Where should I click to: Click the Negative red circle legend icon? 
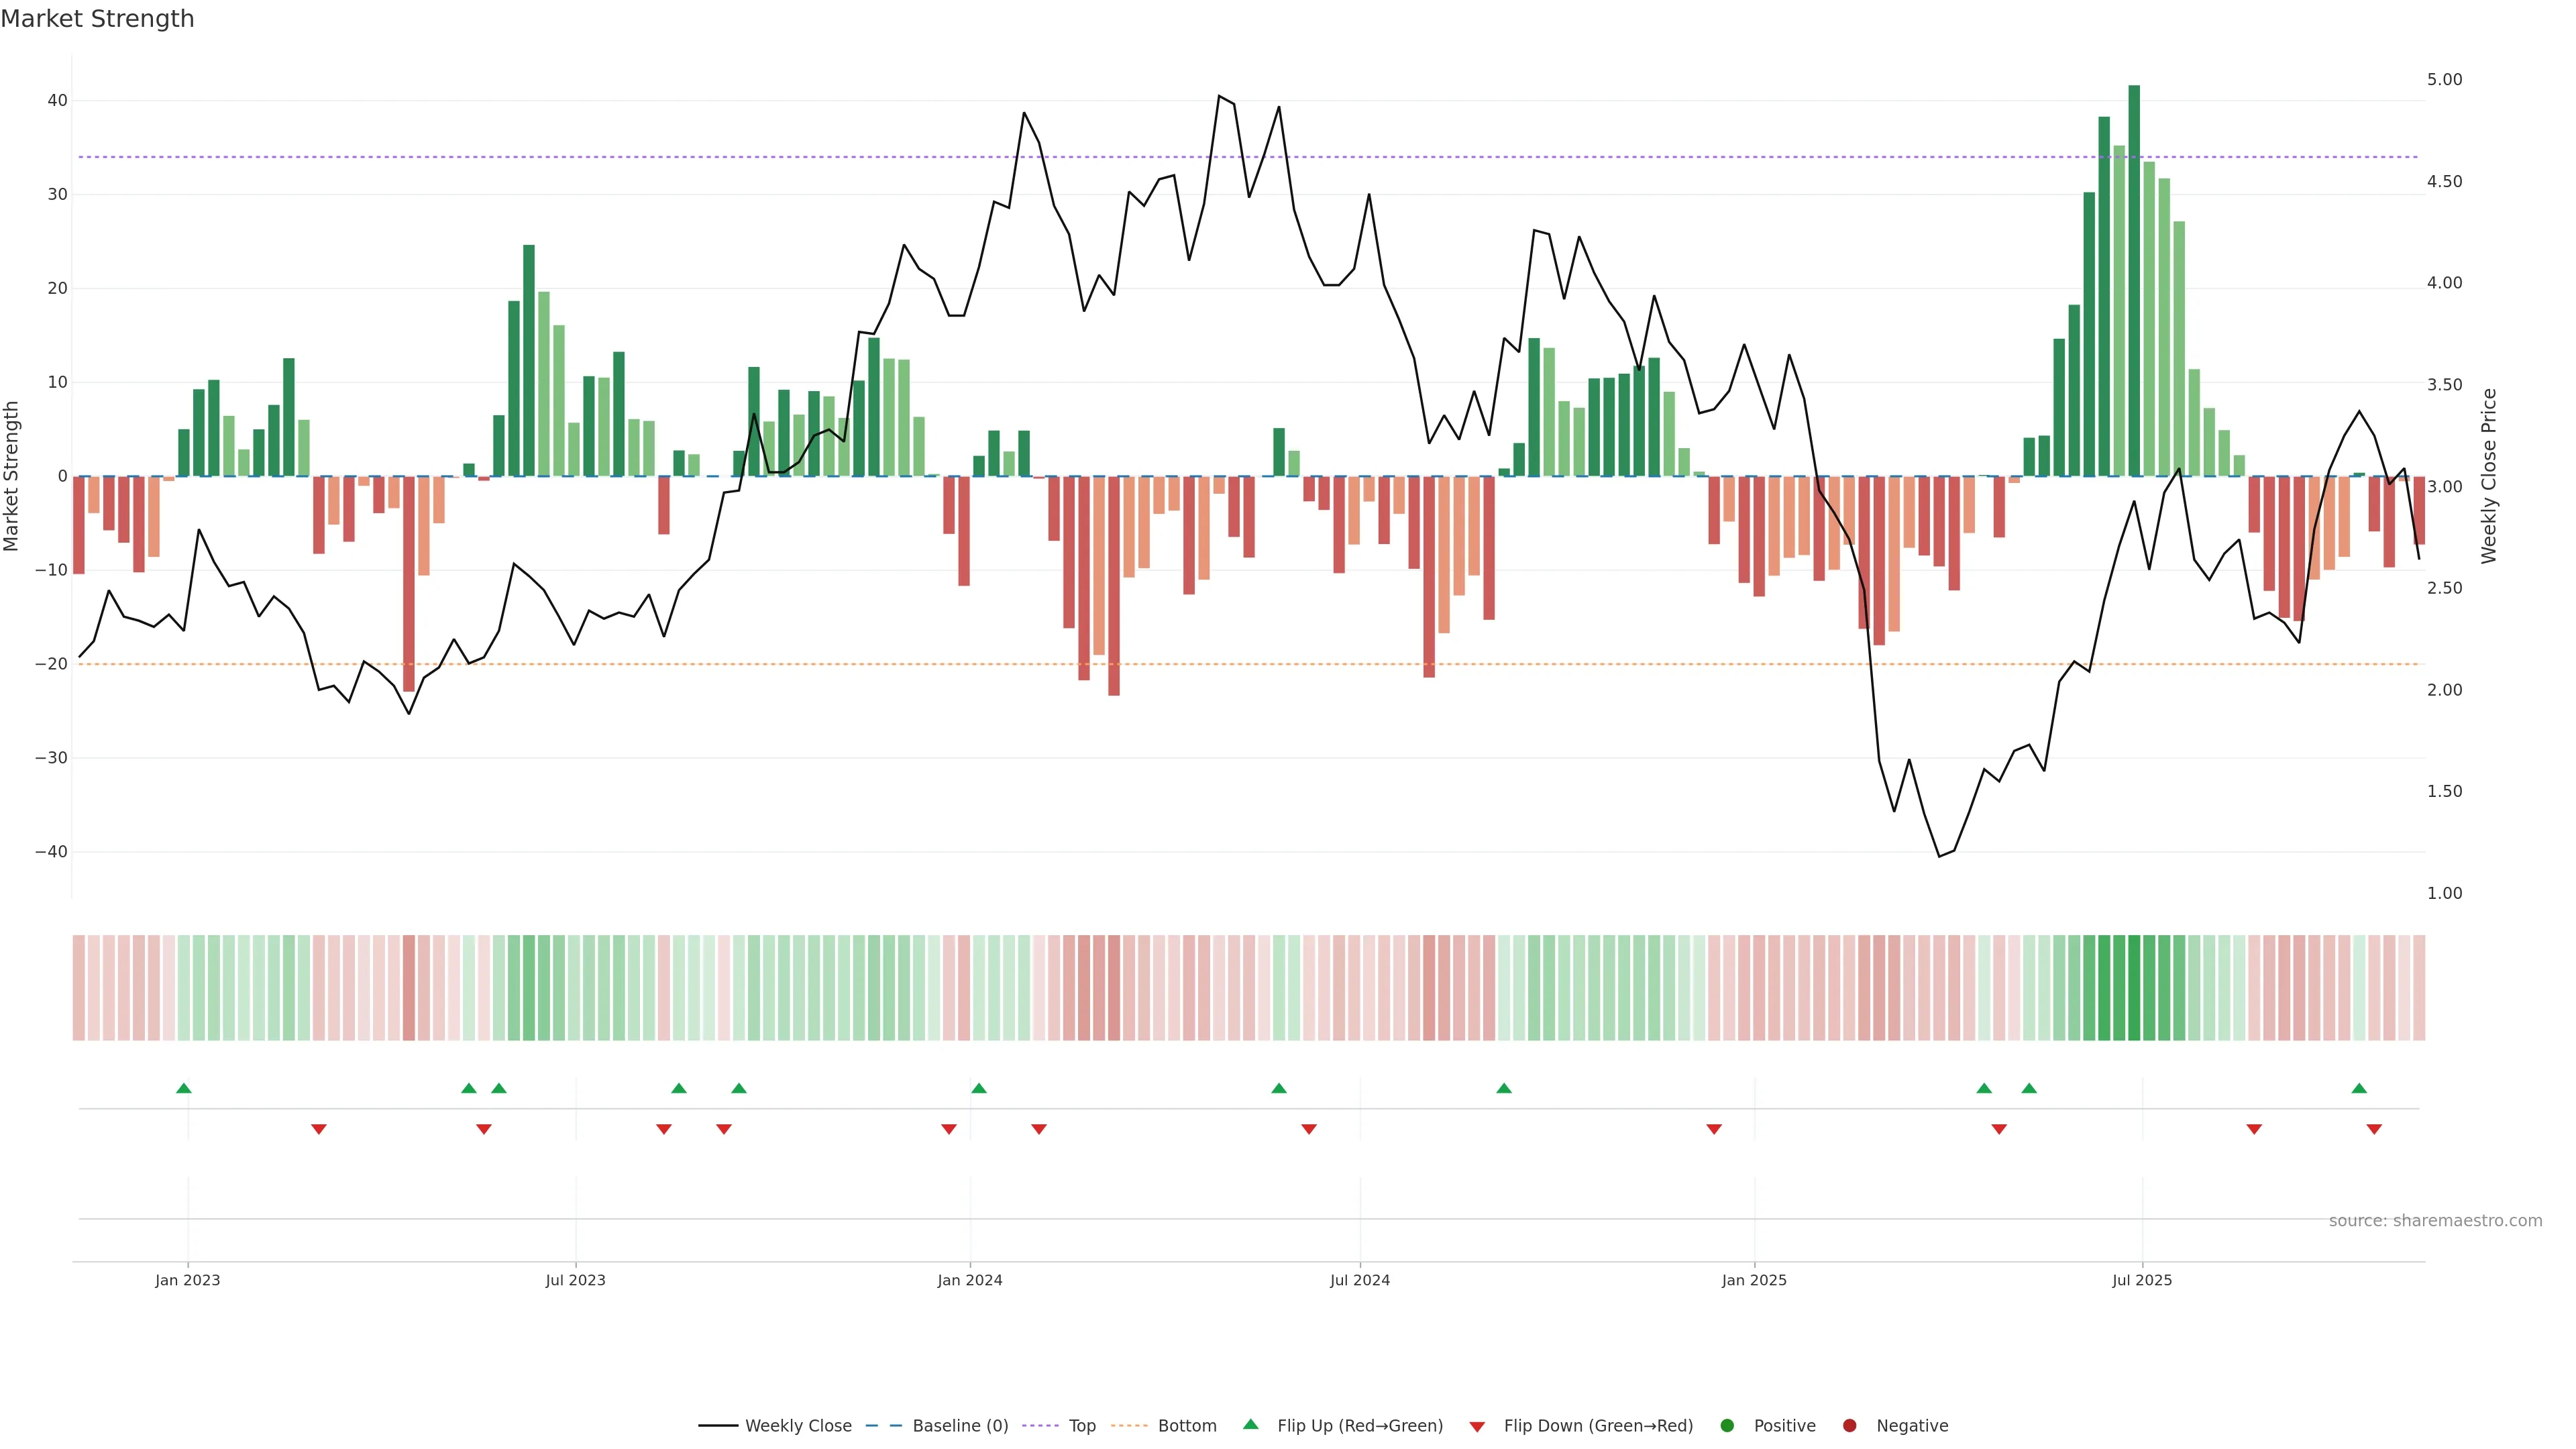tap(1849, 1426)
